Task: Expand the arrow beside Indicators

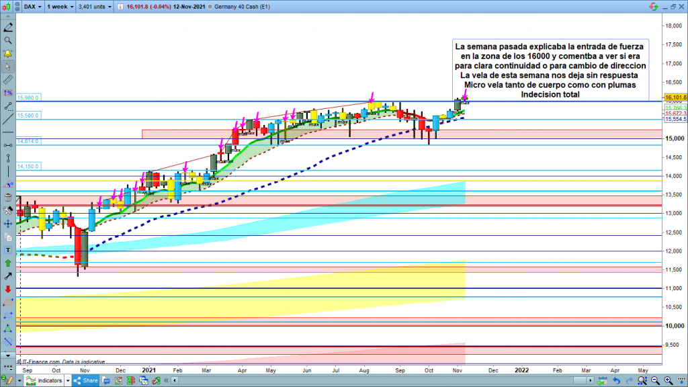Action: coord(69,380)
